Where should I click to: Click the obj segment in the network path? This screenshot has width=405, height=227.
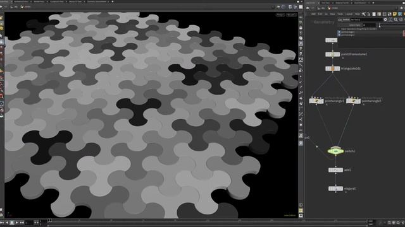pos(321,8)
